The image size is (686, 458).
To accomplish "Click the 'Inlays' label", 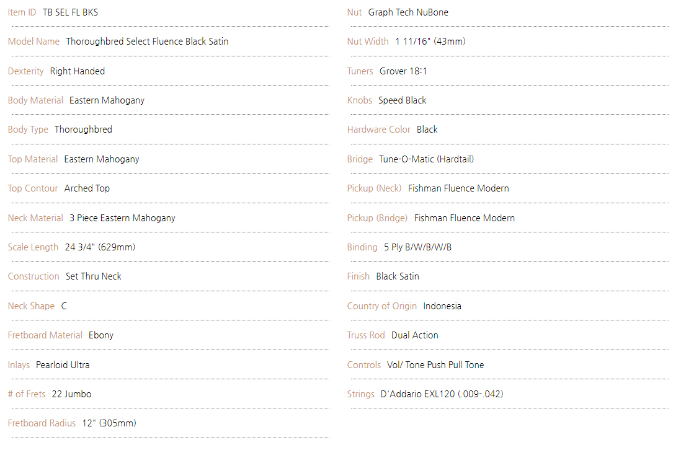I will 19,365.
